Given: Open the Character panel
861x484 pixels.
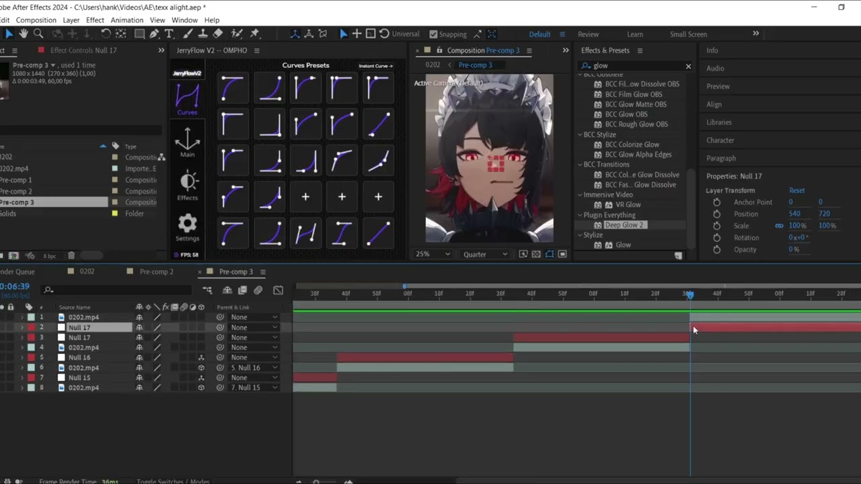Looking at the screenshot, I should [x=720, y=140].
